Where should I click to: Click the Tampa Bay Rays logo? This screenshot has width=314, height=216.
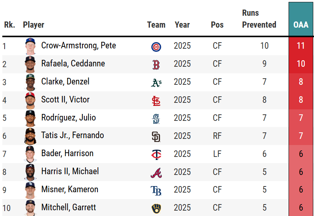pyautogui.click(x=156, y=191)
